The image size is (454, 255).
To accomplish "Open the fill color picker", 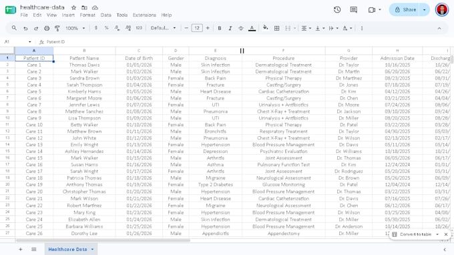I will click(x=266, y=28).
